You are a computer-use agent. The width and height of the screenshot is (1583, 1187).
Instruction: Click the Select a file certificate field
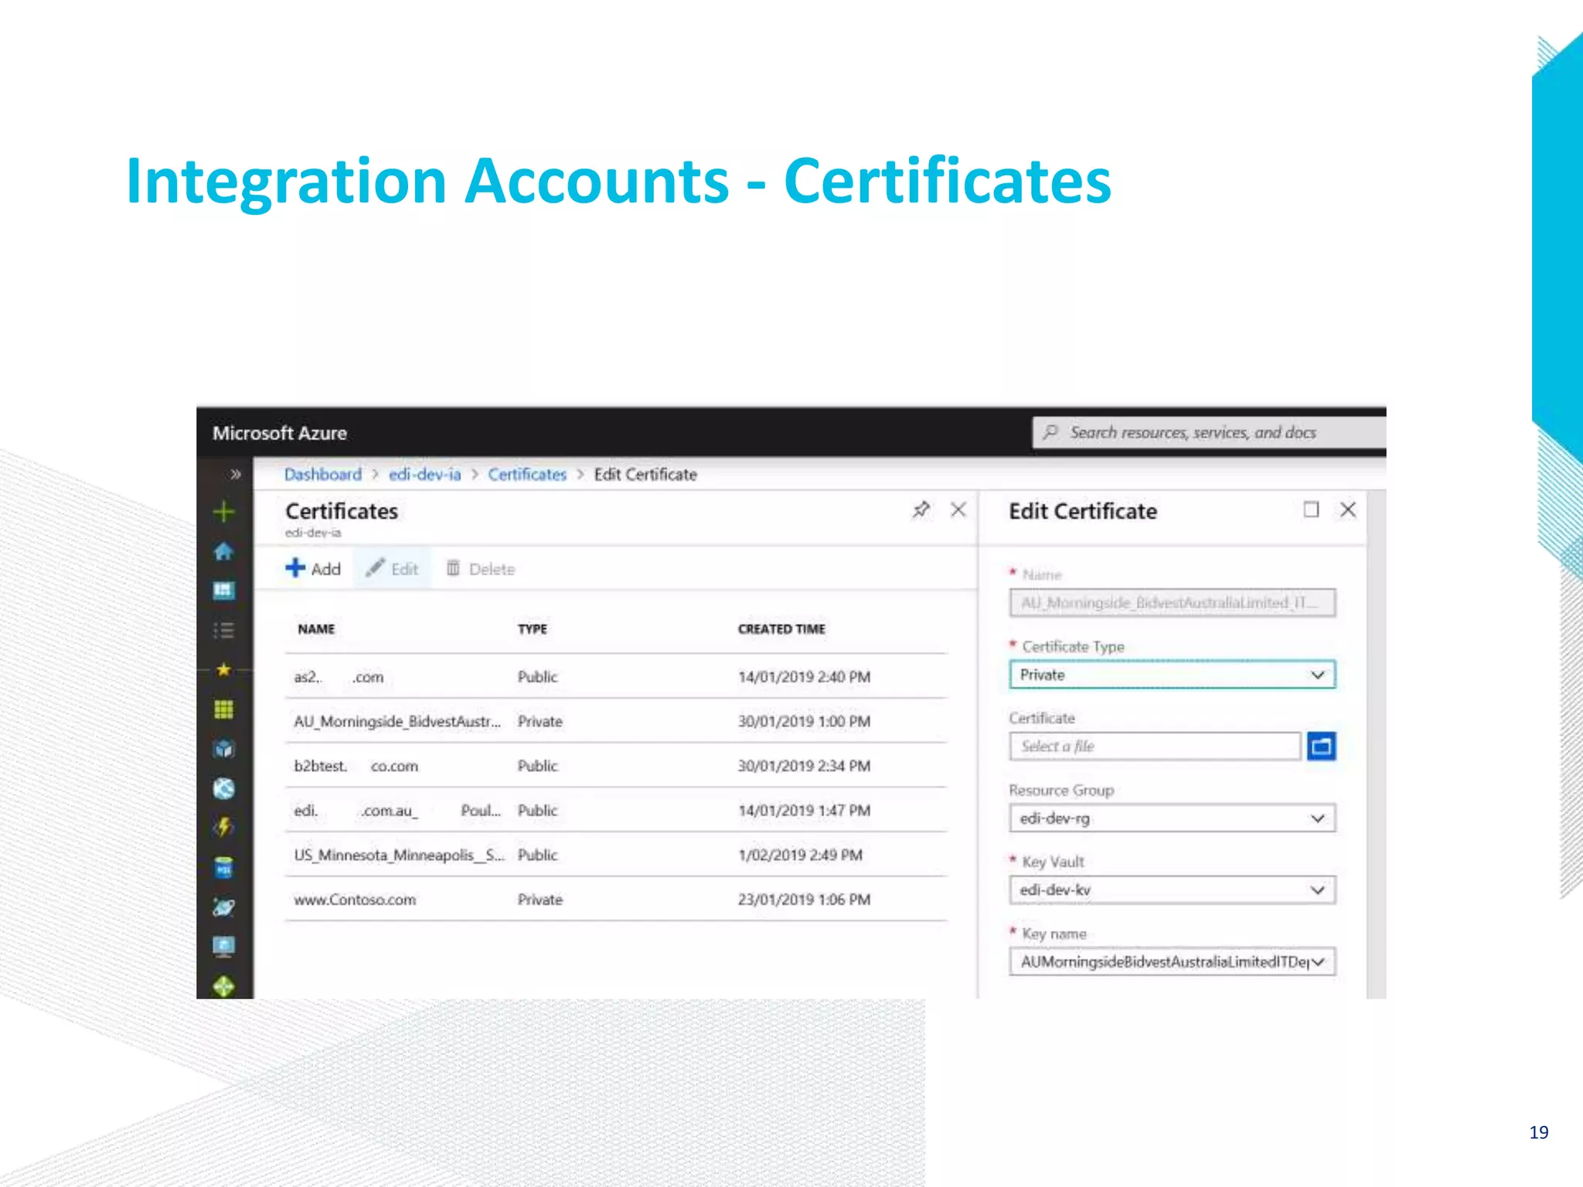[x=1155, y=747]
